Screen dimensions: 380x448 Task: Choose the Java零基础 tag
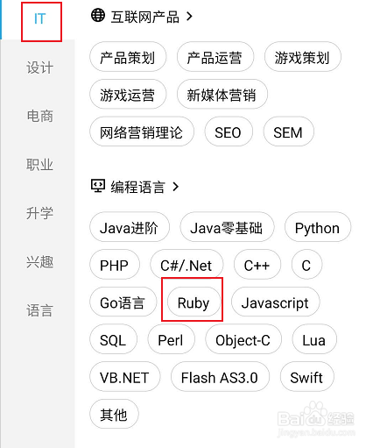click(x=227, y=227)
